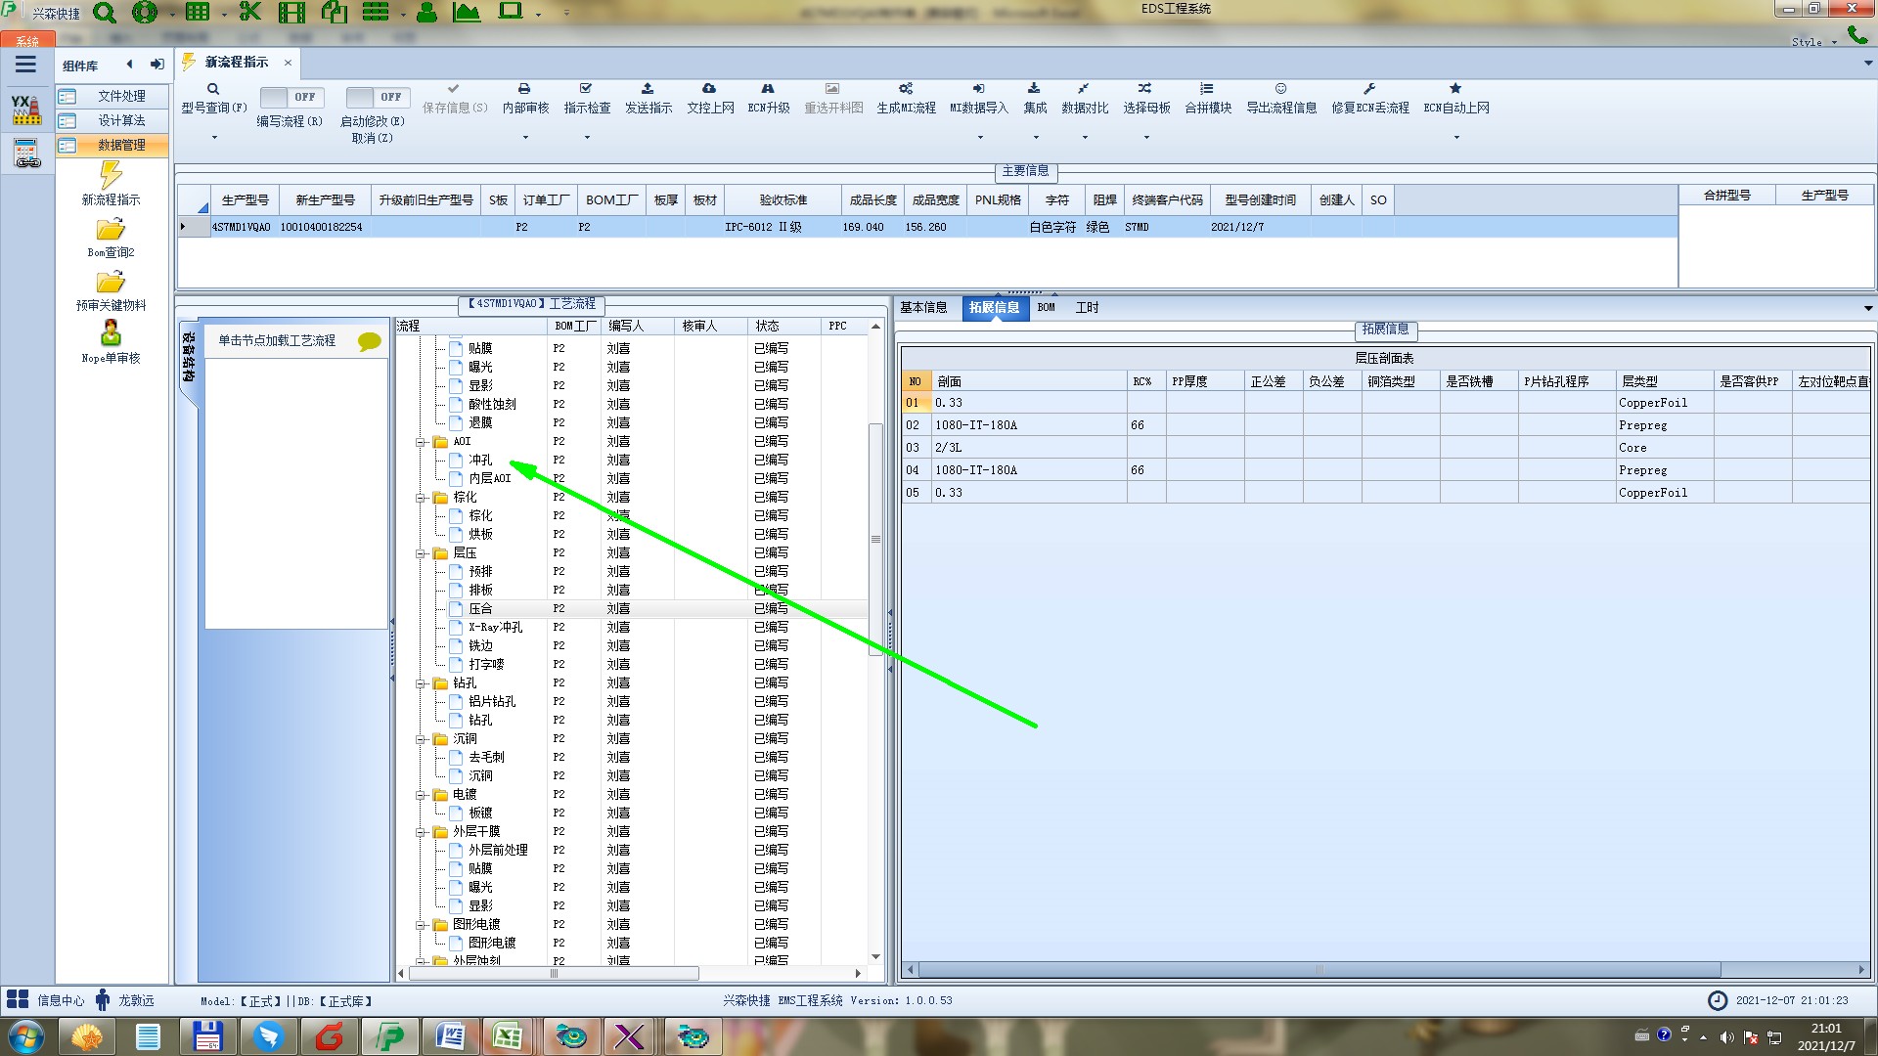Click the 内部审核 printer icon

[x=524, y=89]
